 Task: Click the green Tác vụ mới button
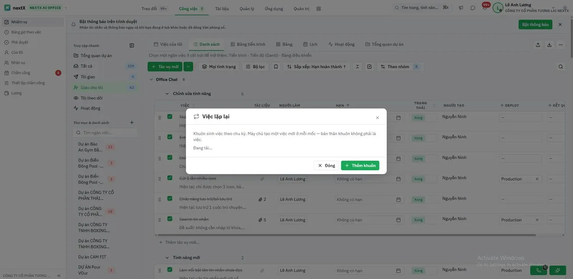[165, 66]
